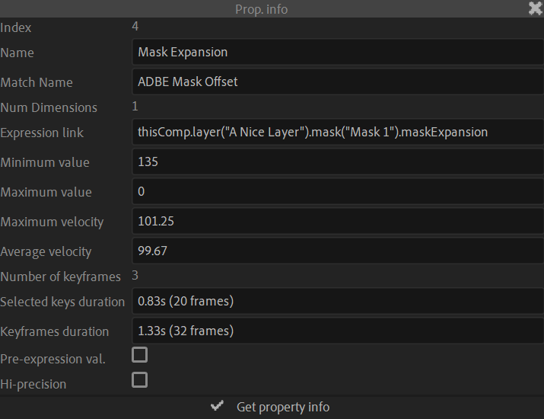Click the Expression link text field
The width and height of the screenshot is (544, 419).
click(x=337, y=133)
